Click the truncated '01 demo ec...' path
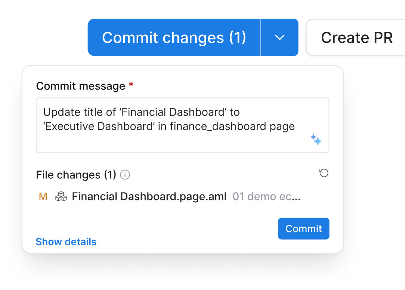 266,197
